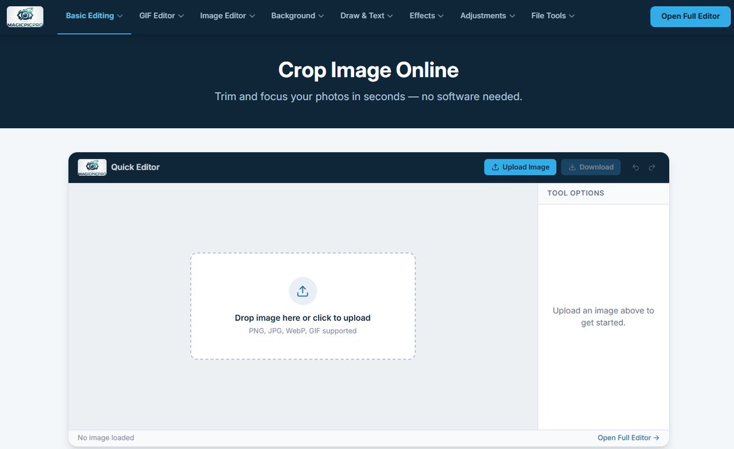
Task: Expand the Background menu
Action: (297, 16)
